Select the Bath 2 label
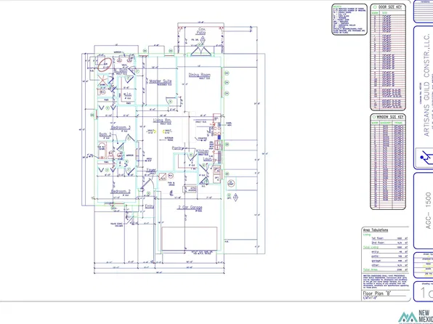 [105, 134]
